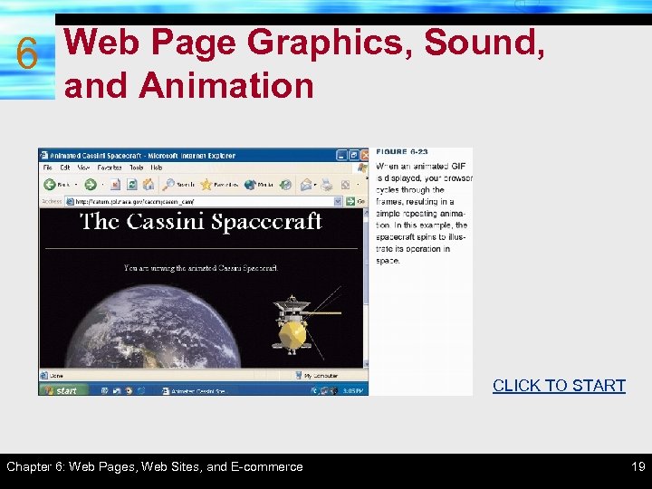Click the Internet Explorer quick launch icon
Screen dimensions: 652x489
[x=141, y=391]
